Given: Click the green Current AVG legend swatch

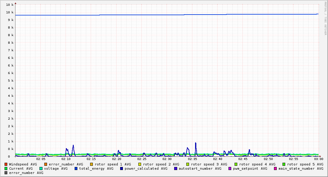Looking at the screenshot, I should coord(6,168).
